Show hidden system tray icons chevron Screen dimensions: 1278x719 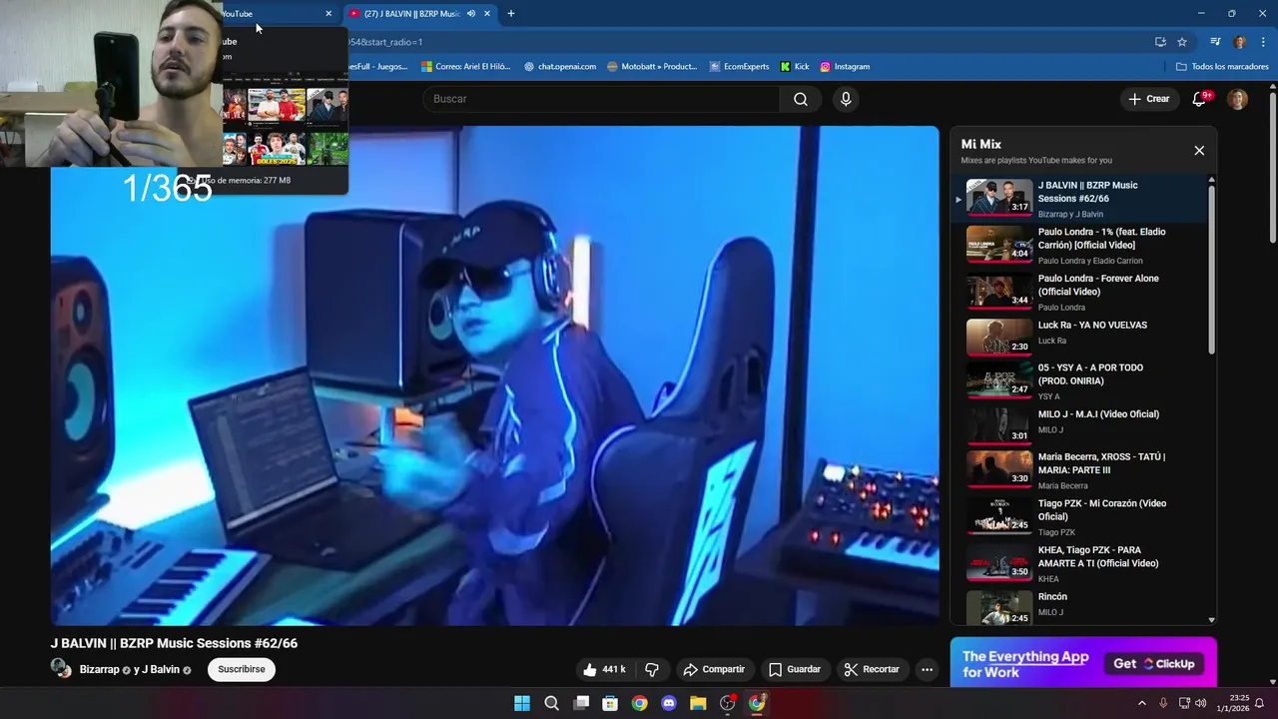tap(1142, 703)
